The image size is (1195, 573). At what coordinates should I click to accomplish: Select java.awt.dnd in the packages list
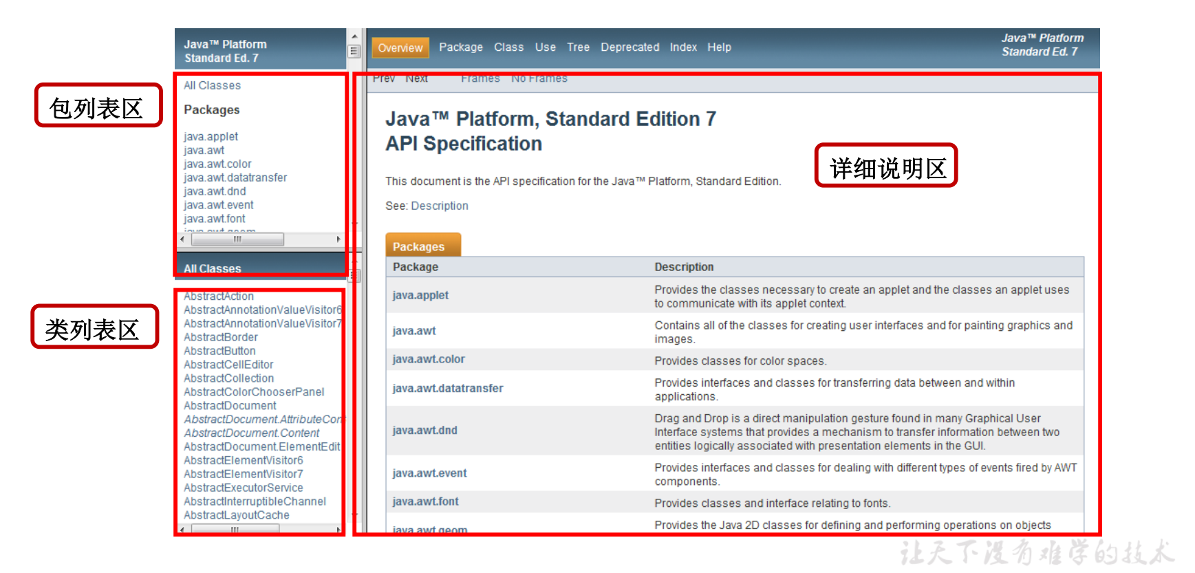click(215, 192)
